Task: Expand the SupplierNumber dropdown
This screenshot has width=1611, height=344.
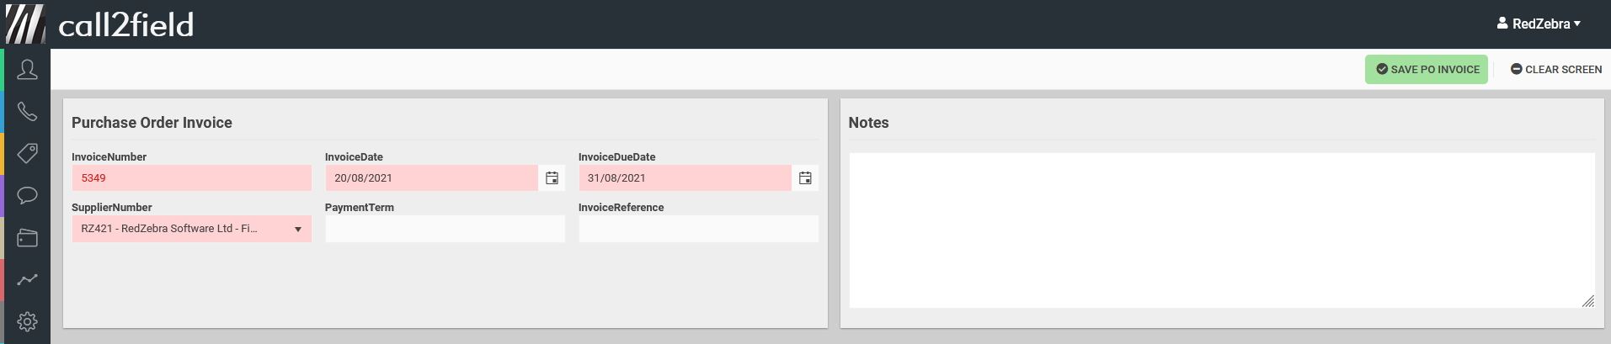Action: tap(297, 229)
